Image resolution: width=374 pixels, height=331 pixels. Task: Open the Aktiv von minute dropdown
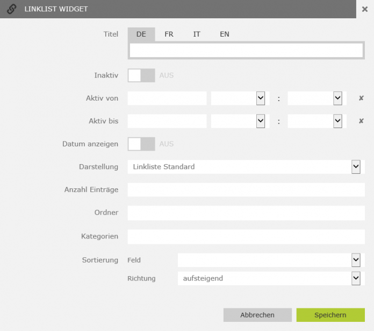tap(317, 98)
